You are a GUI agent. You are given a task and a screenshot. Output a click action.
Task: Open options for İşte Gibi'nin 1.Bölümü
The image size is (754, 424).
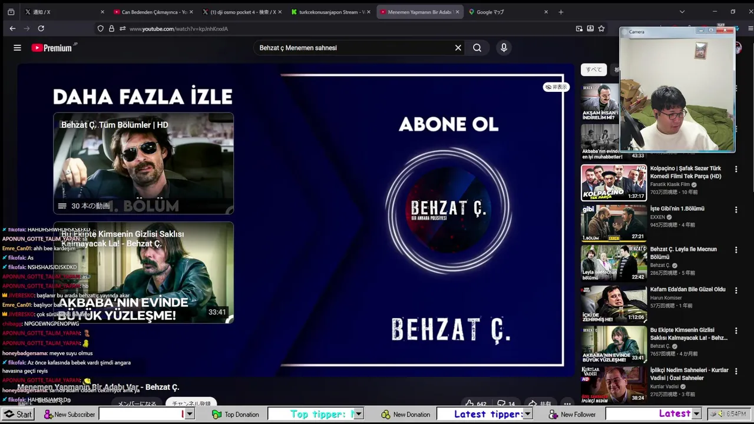[x=736, y=210]
